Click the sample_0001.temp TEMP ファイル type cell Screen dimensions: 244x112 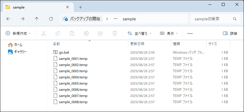(x=183, y=59)
